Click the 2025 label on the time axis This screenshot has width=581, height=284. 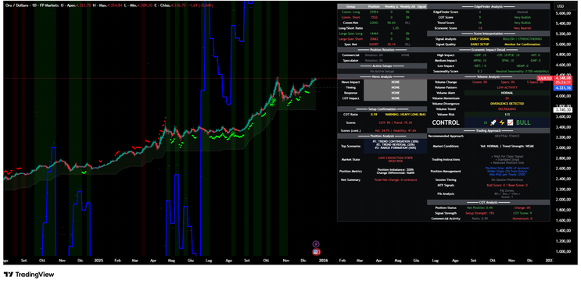(x=99, y=261)
